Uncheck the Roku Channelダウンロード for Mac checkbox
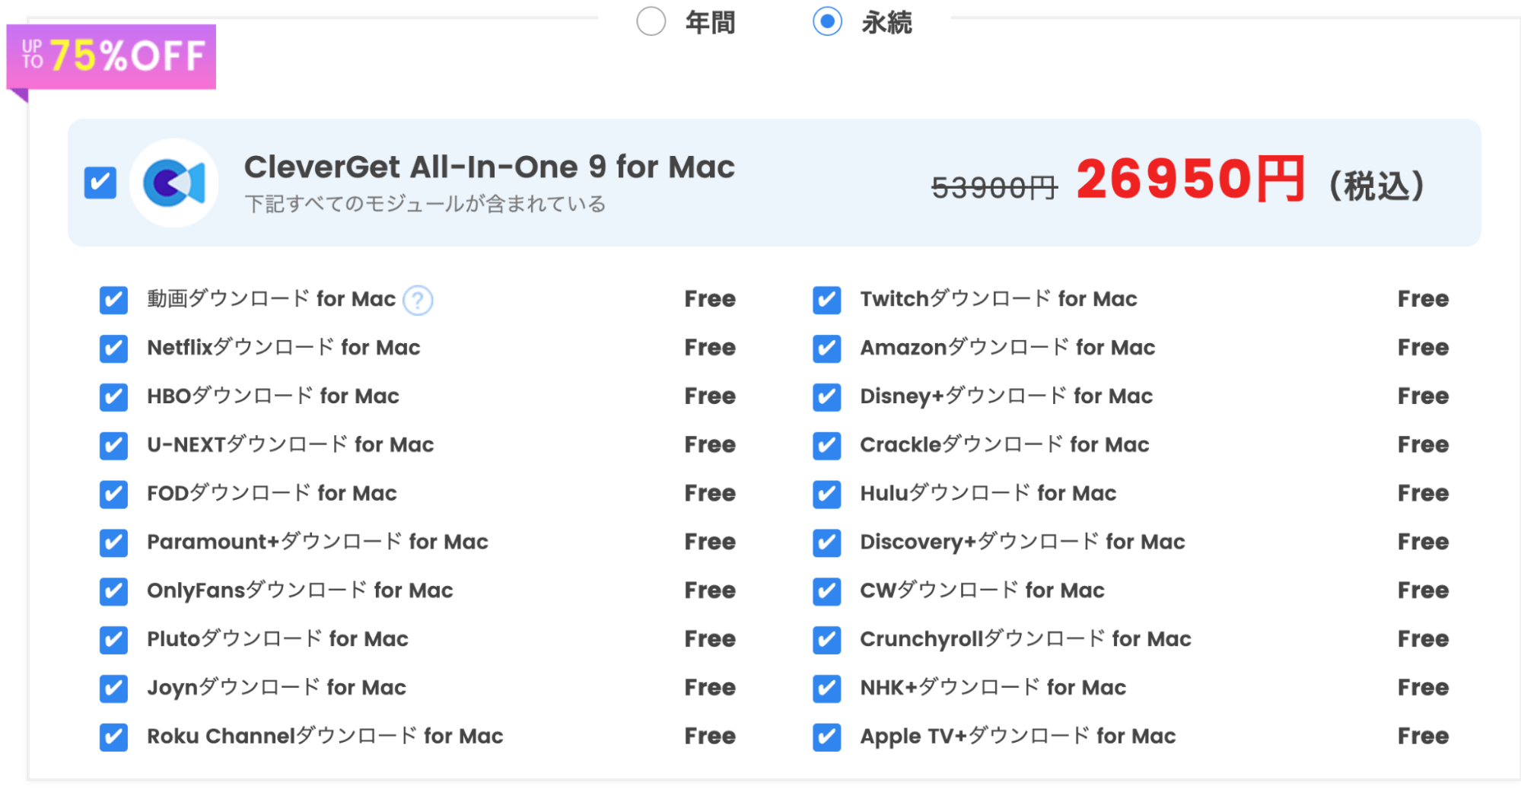Screen dimensions: 1521x802 coord(113,737)
